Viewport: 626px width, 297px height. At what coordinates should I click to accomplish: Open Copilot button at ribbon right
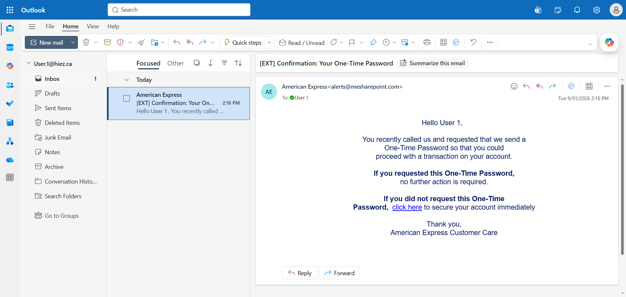pyautogui.click(x=609, y=42)
